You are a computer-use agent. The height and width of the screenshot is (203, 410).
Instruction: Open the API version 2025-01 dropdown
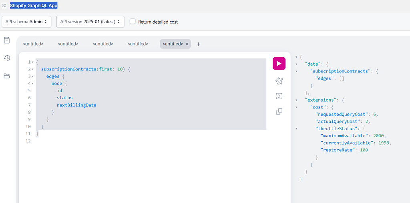(90, 22)
